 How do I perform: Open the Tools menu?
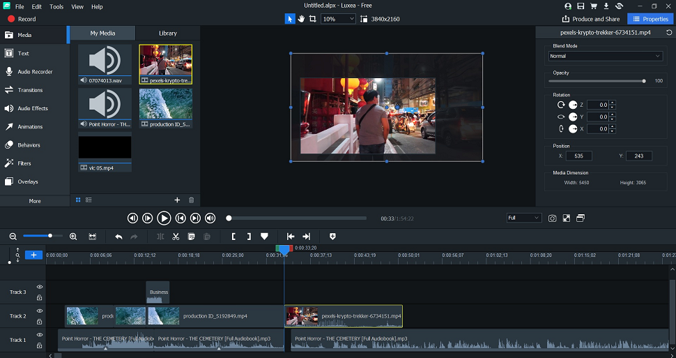tap(56, 6)
